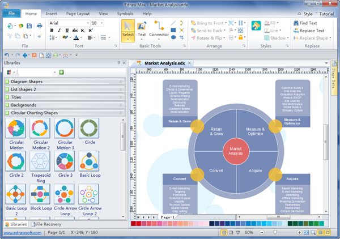Click the Block Loop shape icon
The width and height of the screenshot is (340, 239).
coord(40,194)
